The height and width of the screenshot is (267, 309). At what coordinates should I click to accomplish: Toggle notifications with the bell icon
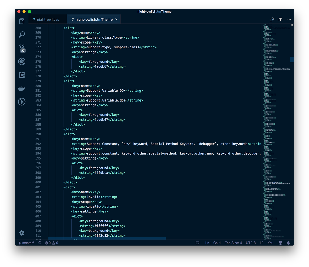pos(288,243)
